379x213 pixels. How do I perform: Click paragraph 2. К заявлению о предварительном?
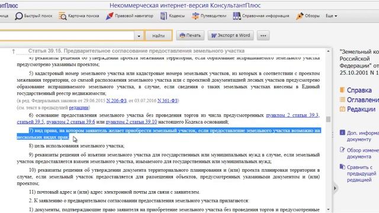[139, 201]
